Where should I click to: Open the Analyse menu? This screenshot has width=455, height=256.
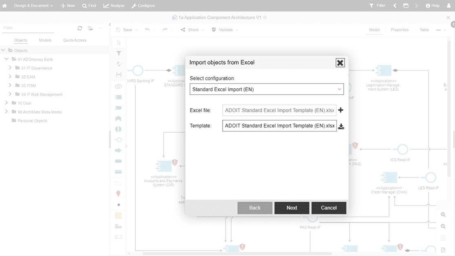pyautogui.click(x=114, y=6)
